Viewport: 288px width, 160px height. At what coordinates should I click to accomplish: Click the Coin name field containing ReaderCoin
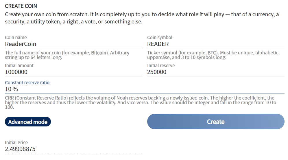click(73, 44)
